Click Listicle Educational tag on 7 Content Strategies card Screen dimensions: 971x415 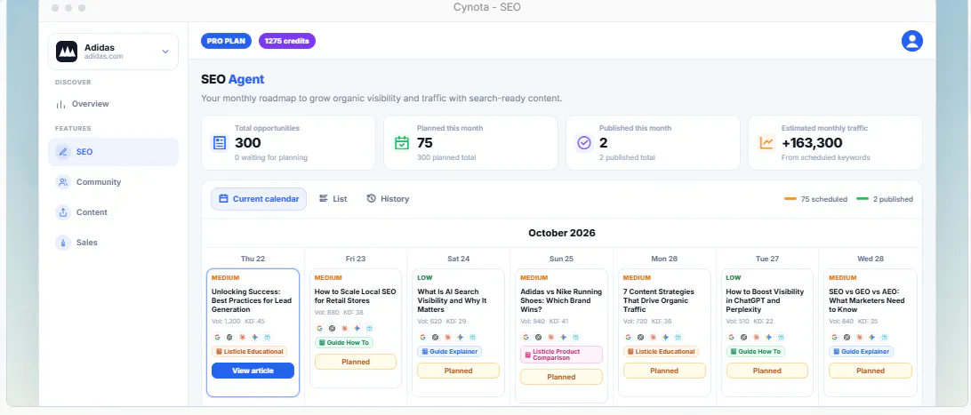(x=661, y=351)
